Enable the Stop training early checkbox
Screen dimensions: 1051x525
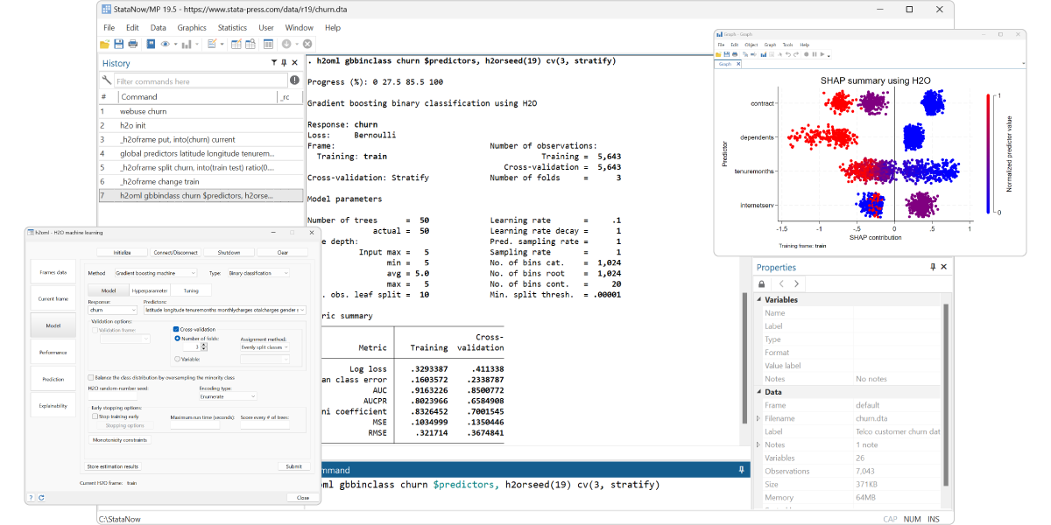click(95, 416)
